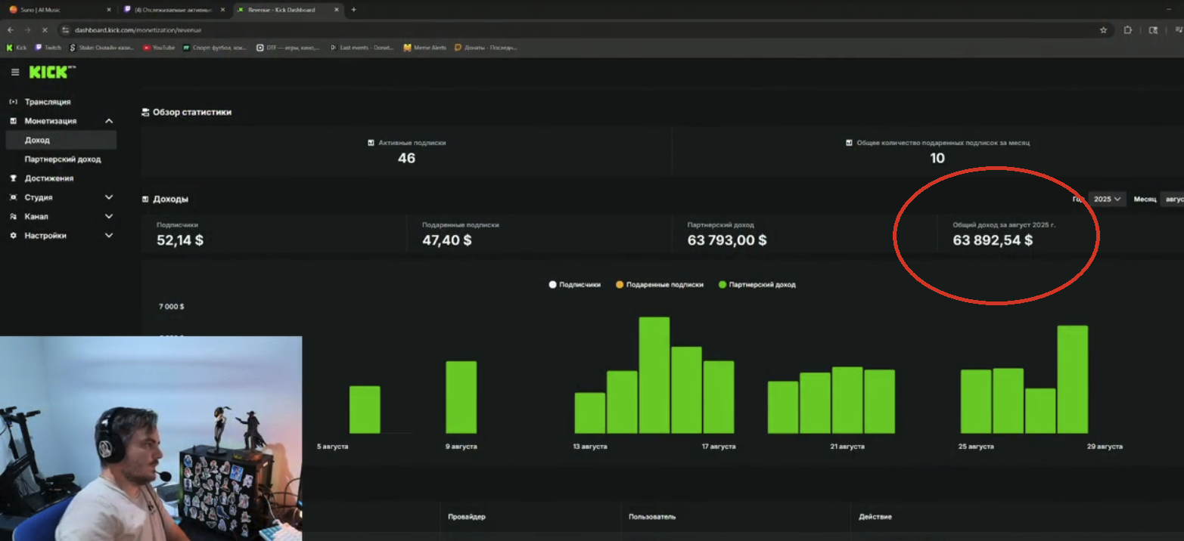1184x541 pixels.
Task: Stop page loading with the X button
Action: tap(45, 30)
